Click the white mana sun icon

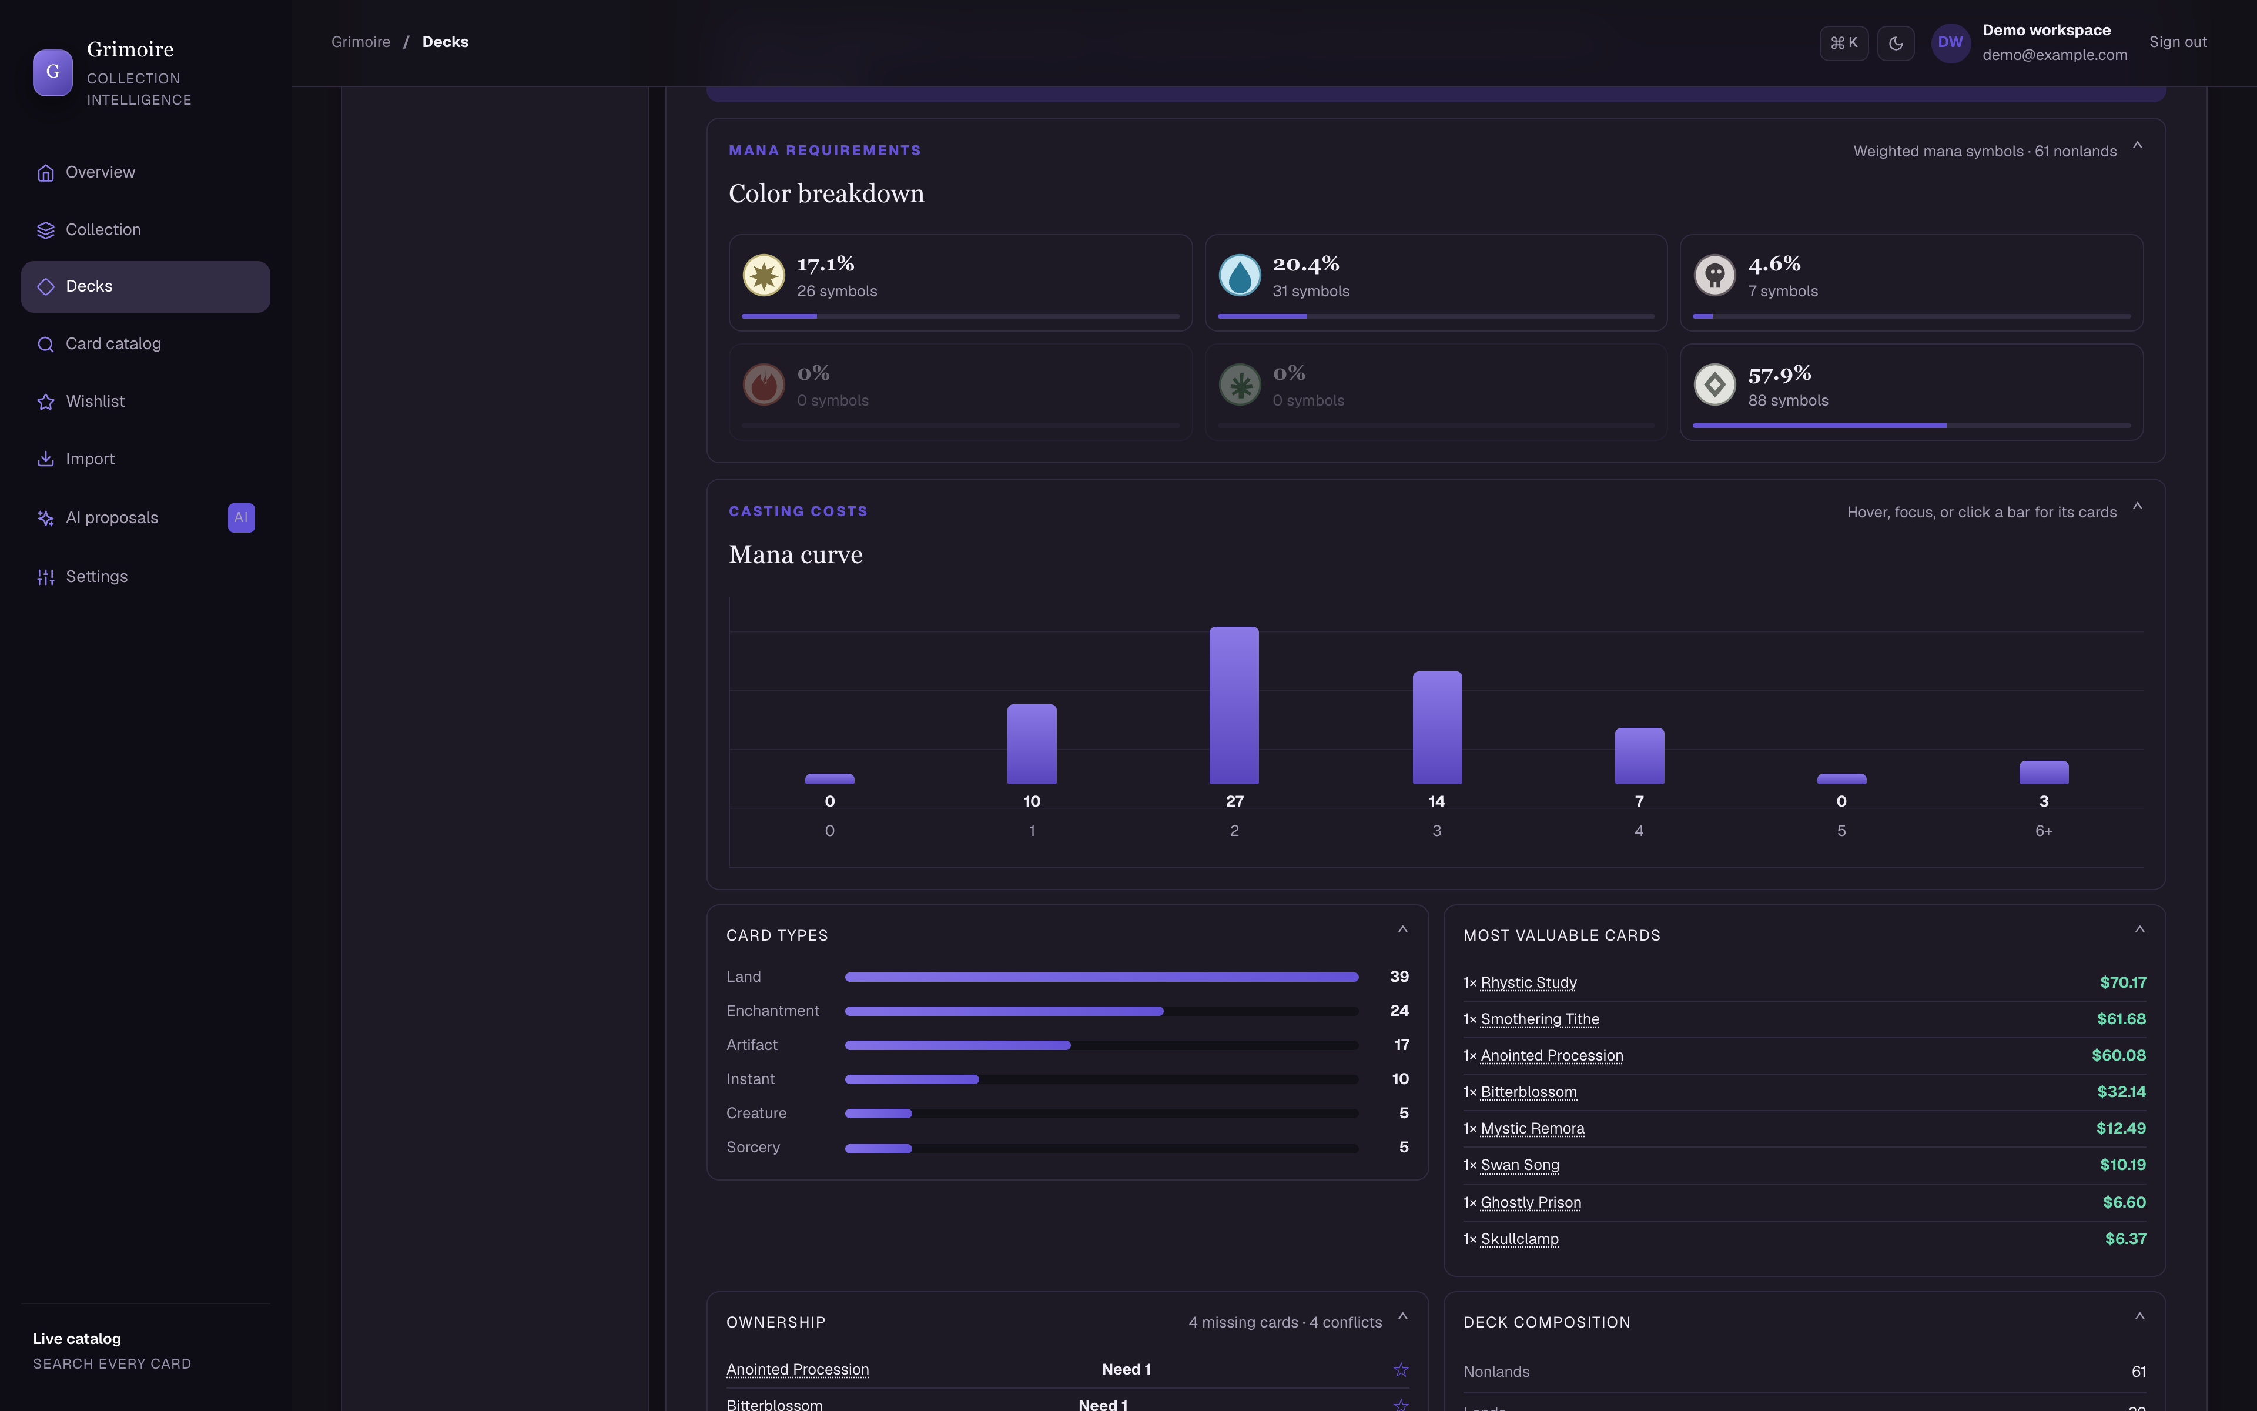764,275
